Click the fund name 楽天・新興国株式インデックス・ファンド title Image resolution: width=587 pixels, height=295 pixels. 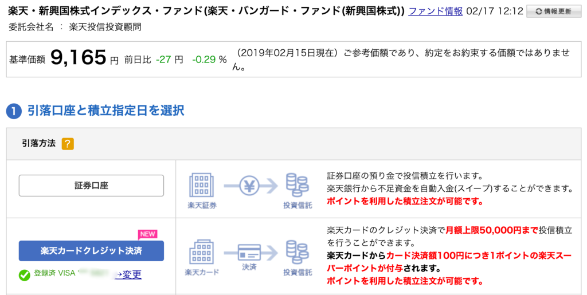(x=206, y=11)
